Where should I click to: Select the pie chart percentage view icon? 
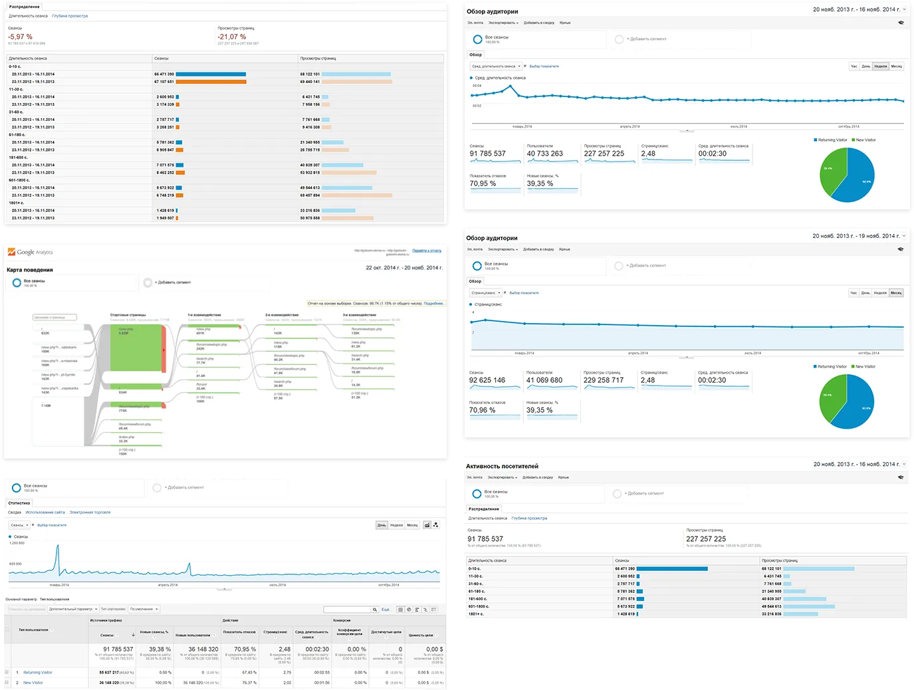[x=409, y=610]
